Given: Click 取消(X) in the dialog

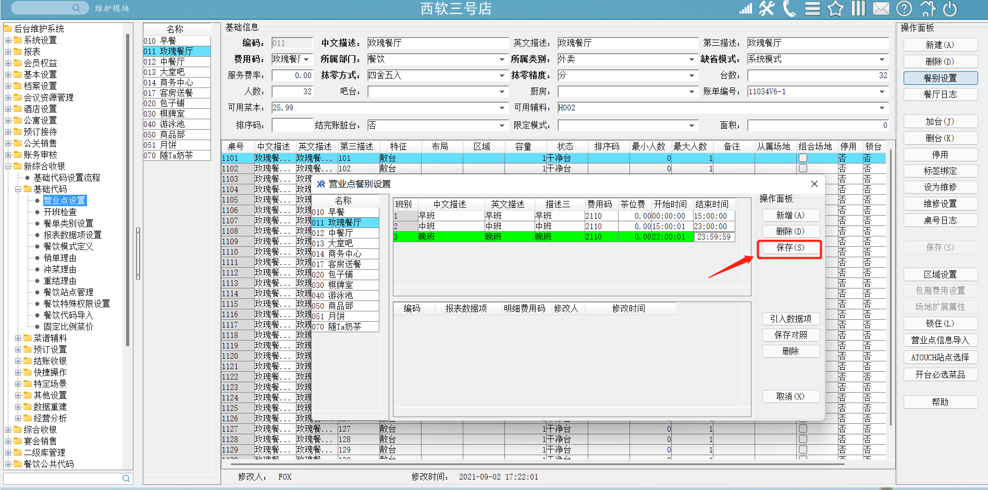Looking at the screenshot, I should click(790, 396).
